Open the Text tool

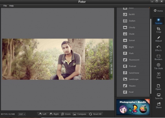(x=159, y=76)
